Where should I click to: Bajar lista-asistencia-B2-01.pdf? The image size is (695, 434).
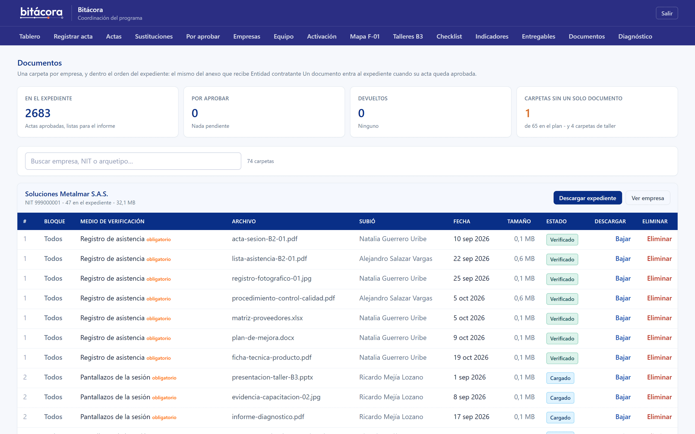[x=623, y=259]
